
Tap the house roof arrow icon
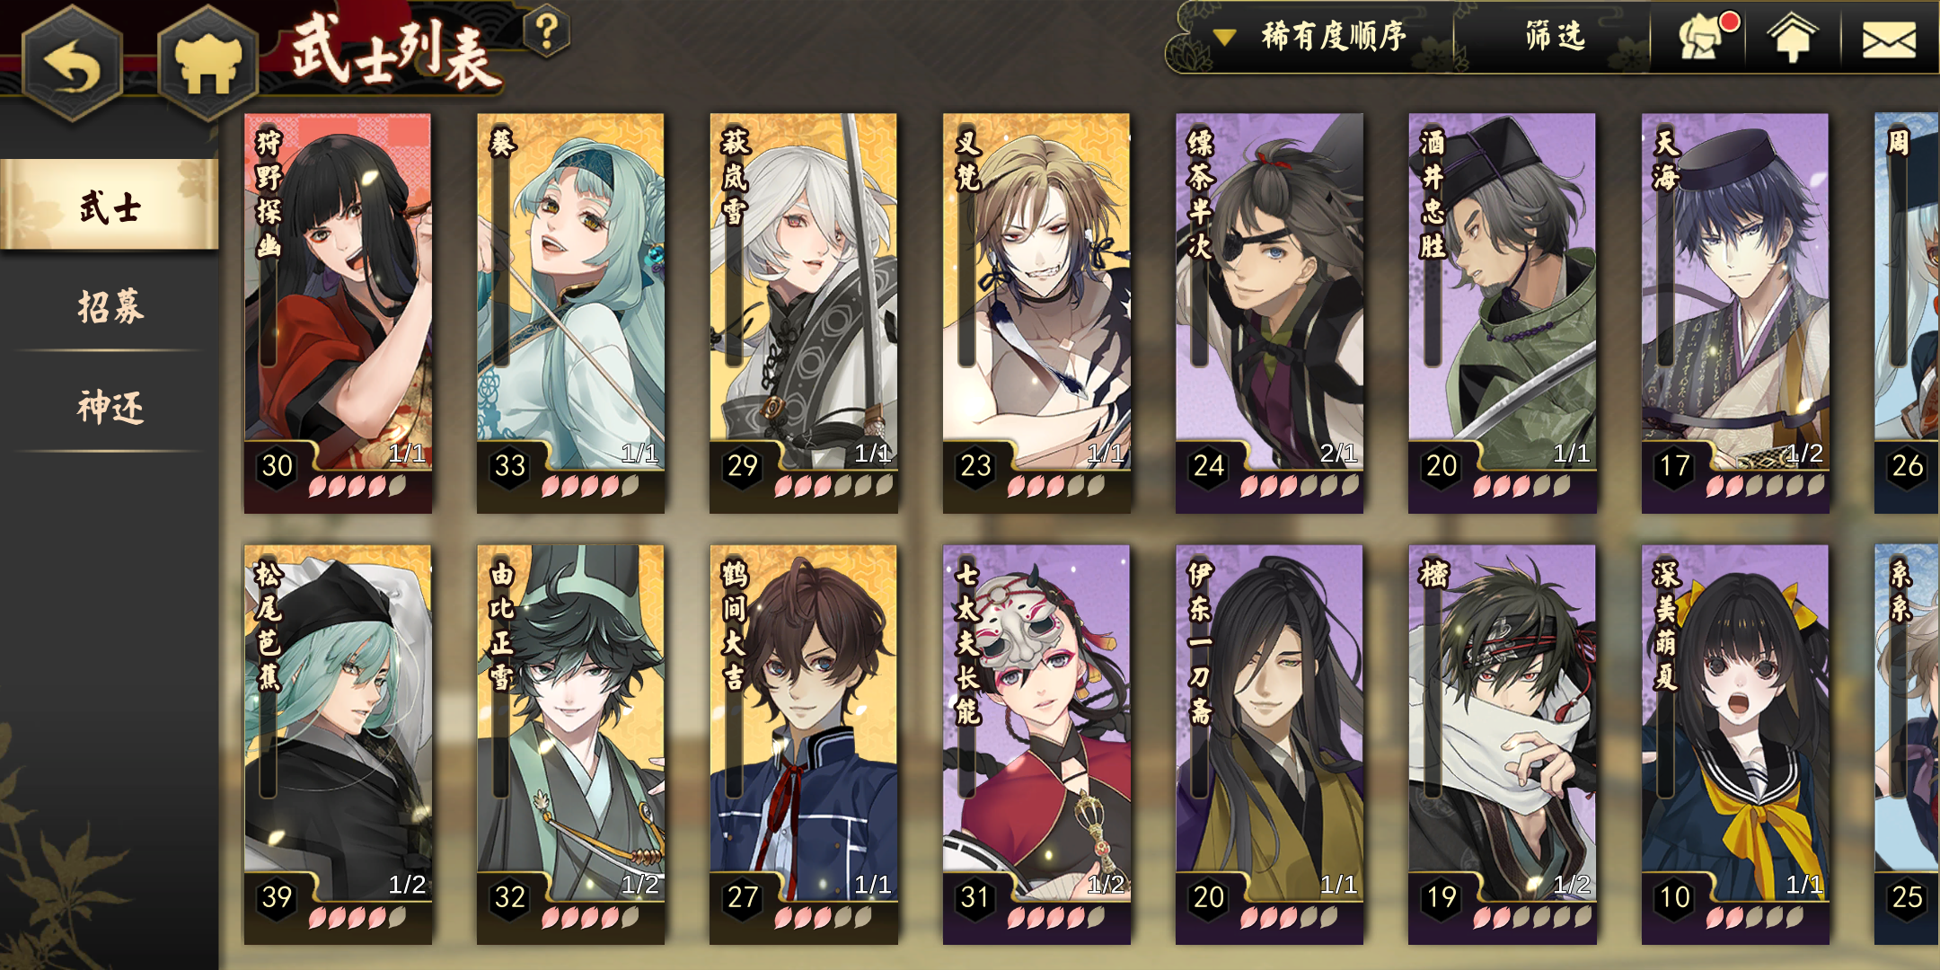click(x=1793, y=40)
